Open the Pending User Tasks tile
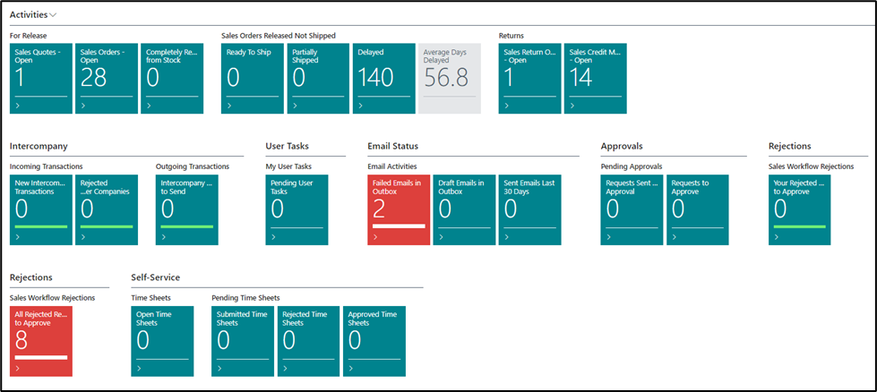This screenshot has height=392, width=877. tap(297, 210)
